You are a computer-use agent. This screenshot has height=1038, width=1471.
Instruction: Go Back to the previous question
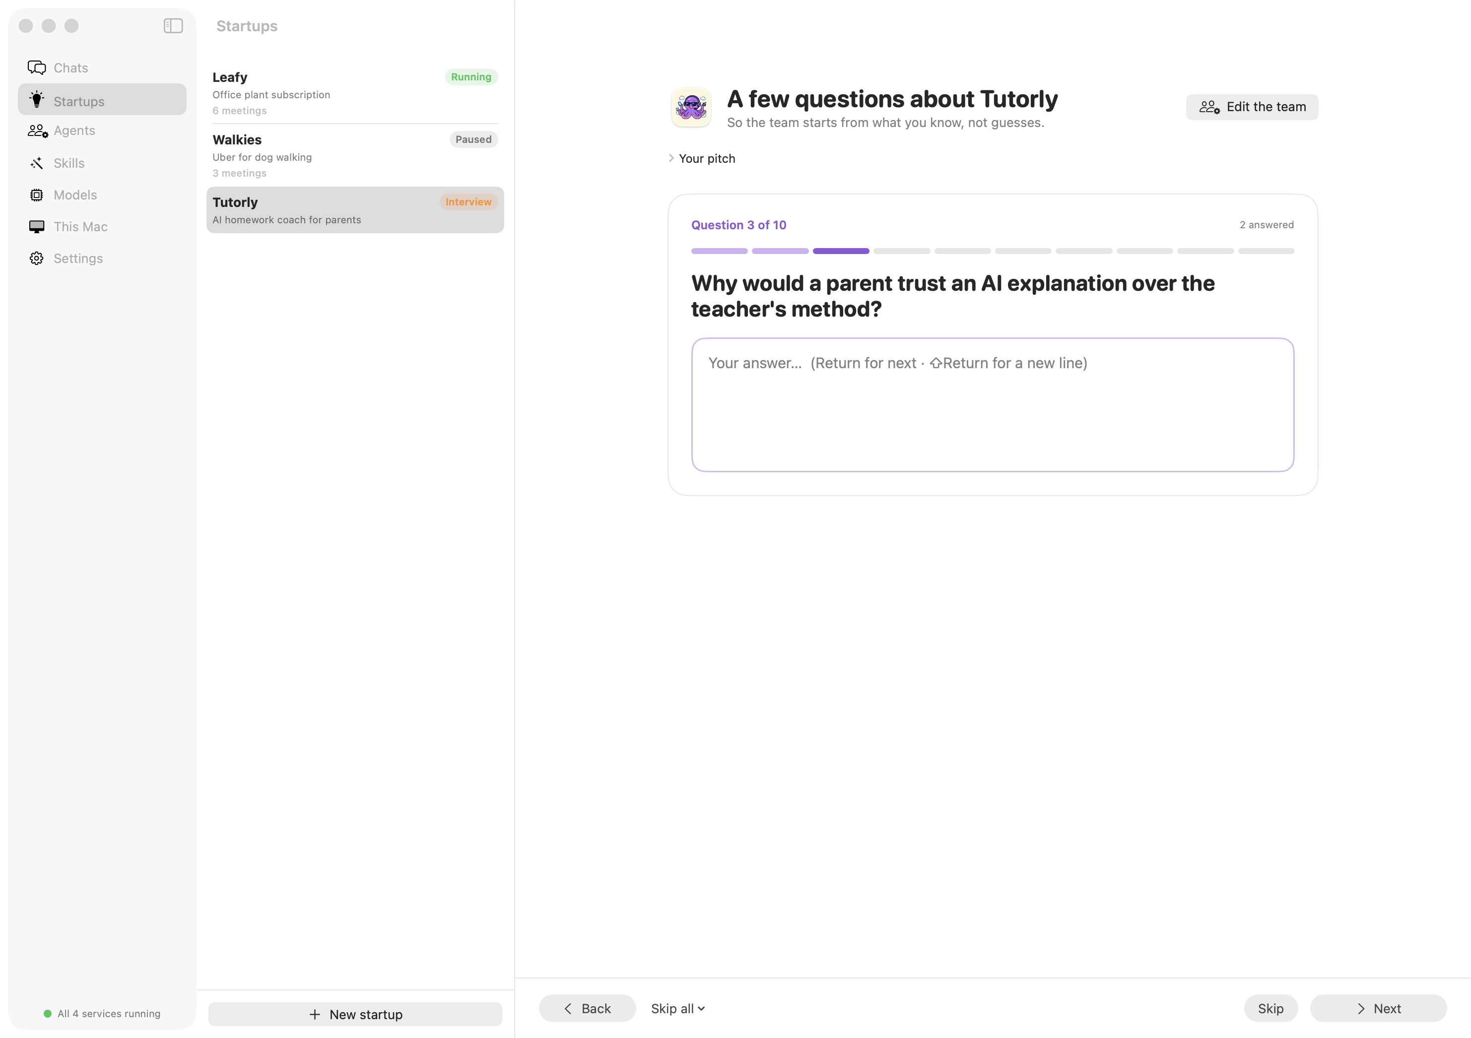tap(587, 1009)
